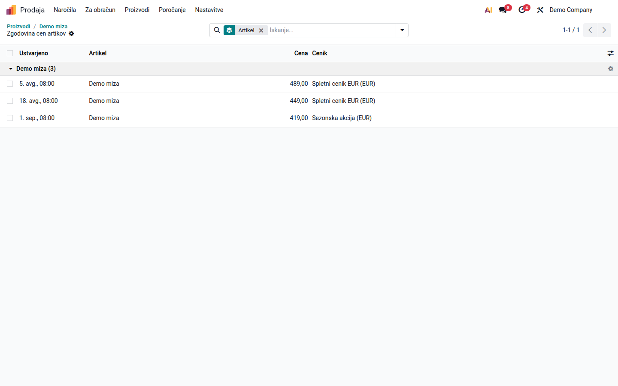Click the price 489,00
Screen dimensions: 618x386
pyautogui.click(x=299, y=84)
